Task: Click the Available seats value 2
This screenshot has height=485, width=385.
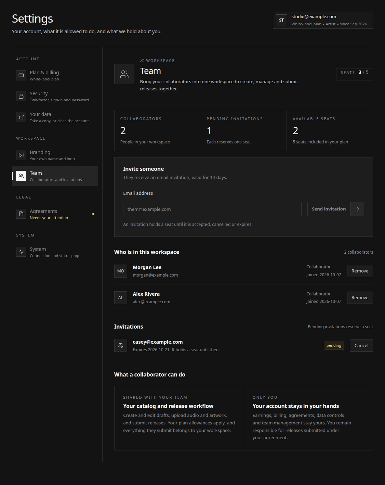Action: [295, 131]
